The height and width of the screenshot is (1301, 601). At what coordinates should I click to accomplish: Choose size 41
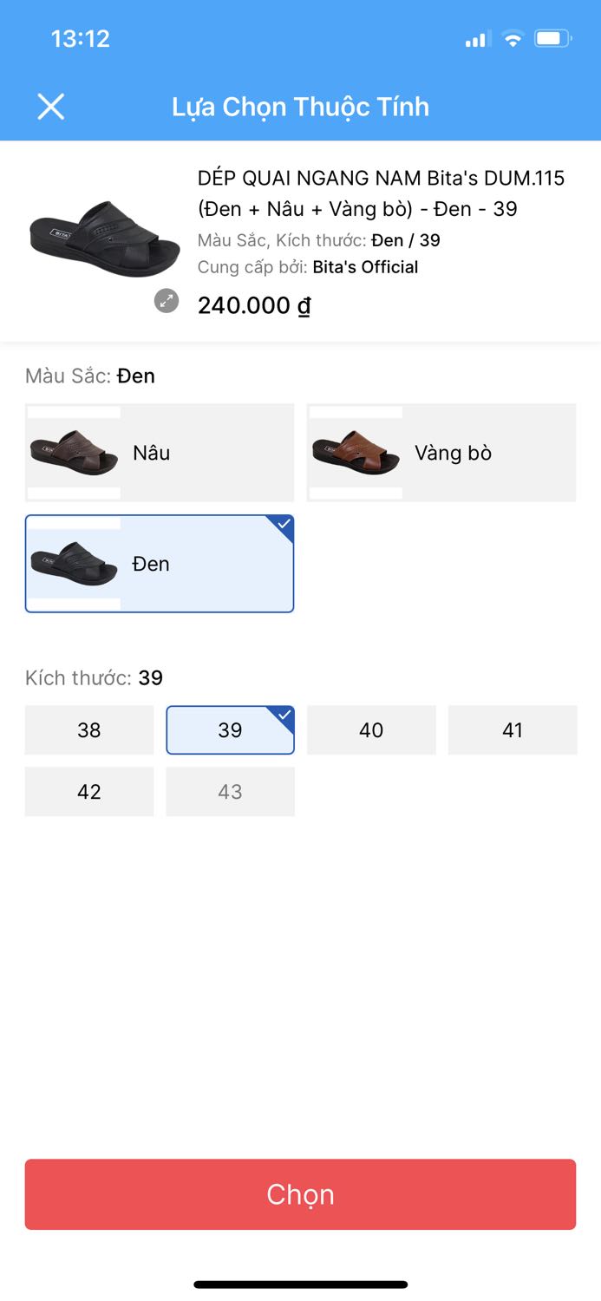coord(513,730)
